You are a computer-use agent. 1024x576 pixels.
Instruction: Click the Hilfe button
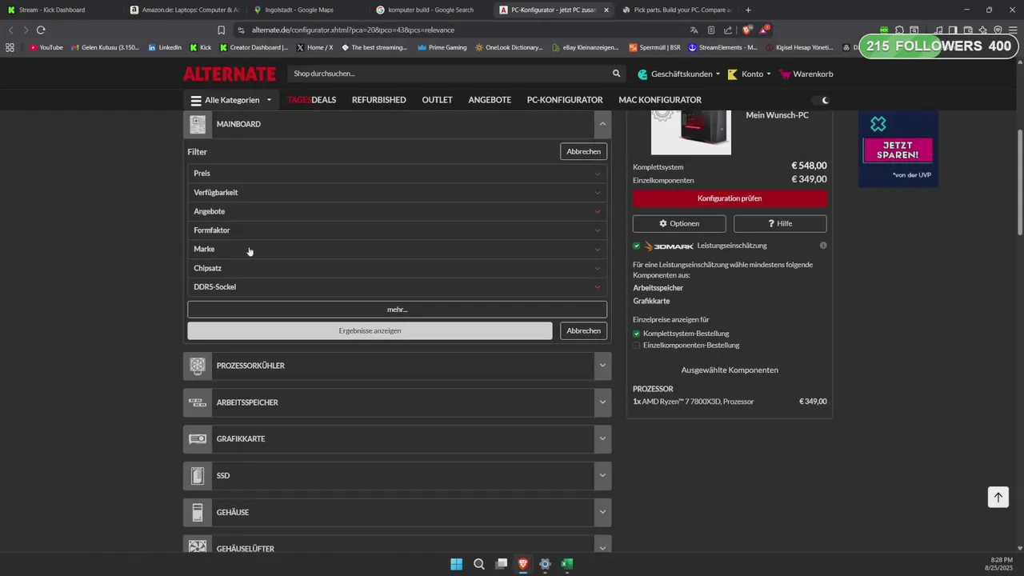click(780, 224)
